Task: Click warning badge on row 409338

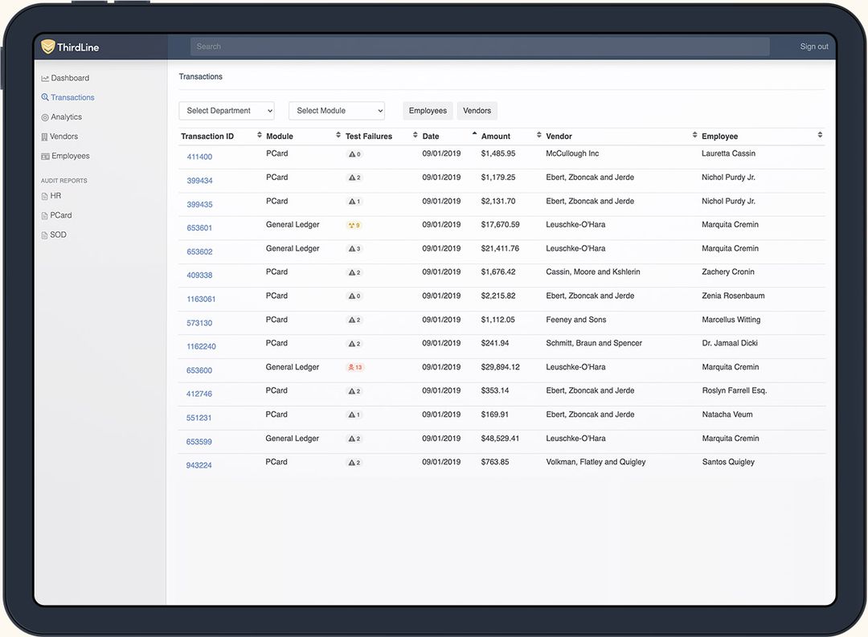Action: (354, 273)
